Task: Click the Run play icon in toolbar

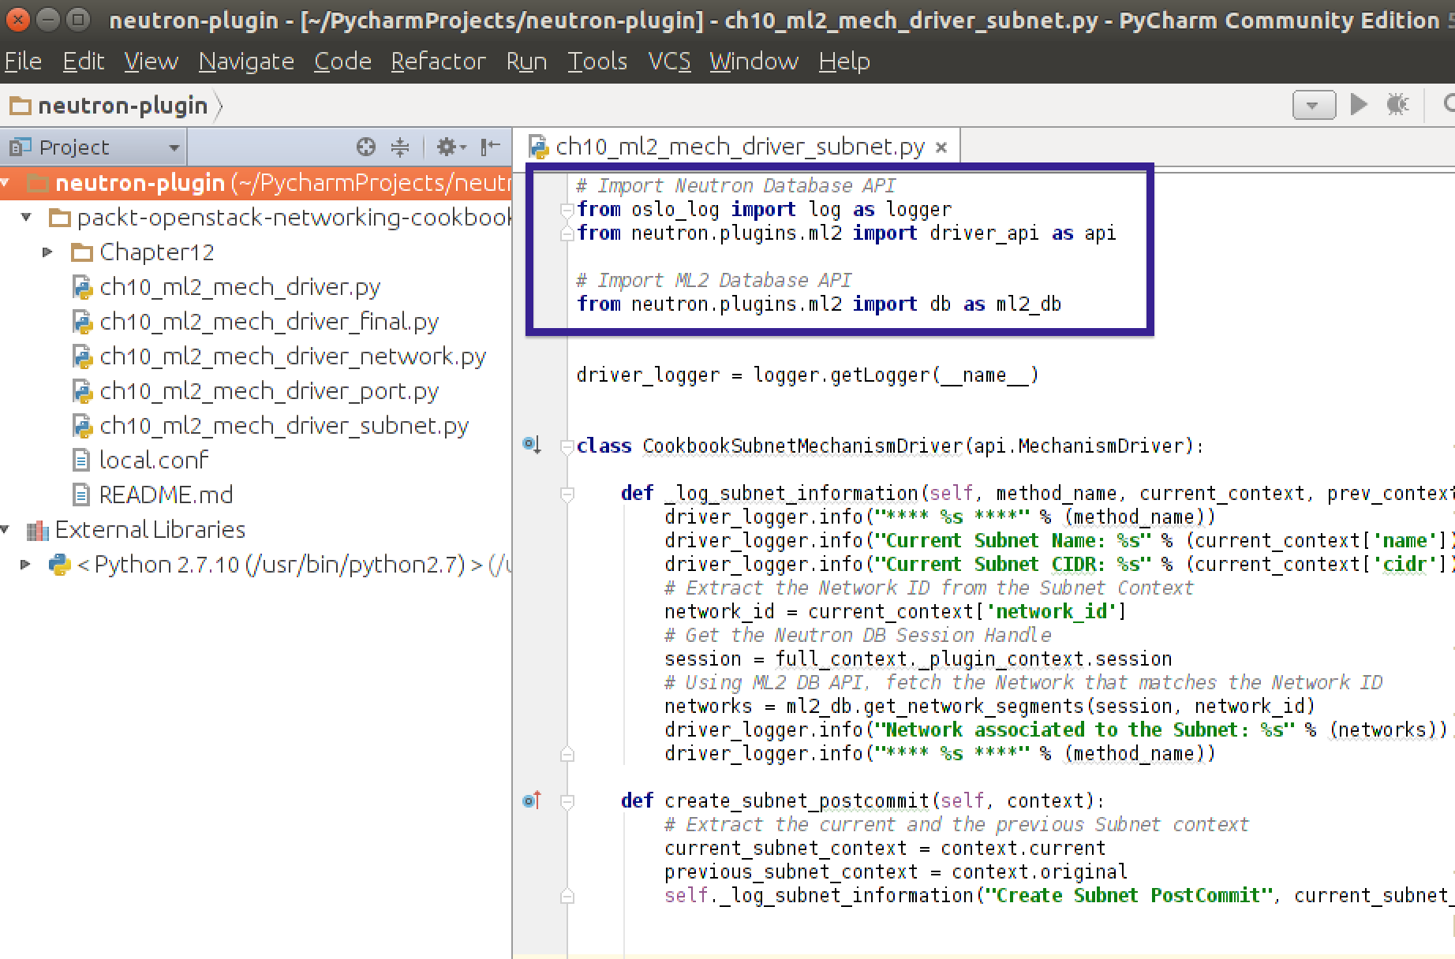Action: (x=1358, y=104)
